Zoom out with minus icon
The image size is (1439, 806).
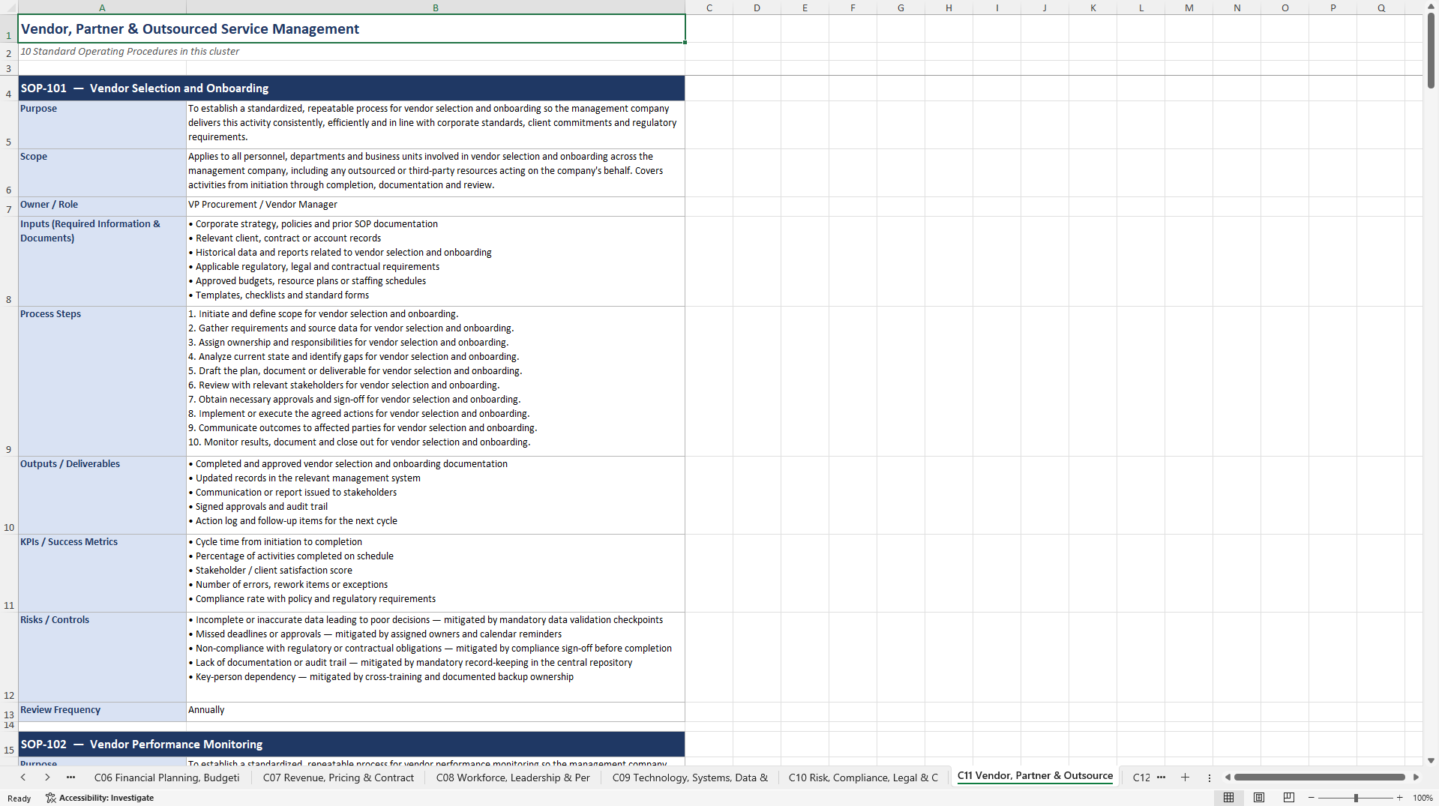[1312, 798]
